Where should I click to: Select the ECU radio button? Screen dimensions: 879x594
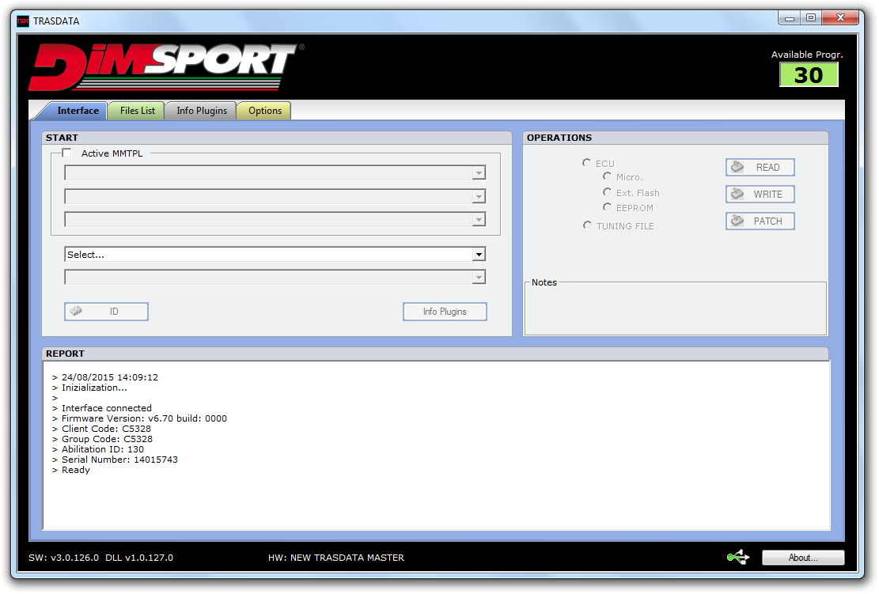pyautogui.click(x=586, y=162)
